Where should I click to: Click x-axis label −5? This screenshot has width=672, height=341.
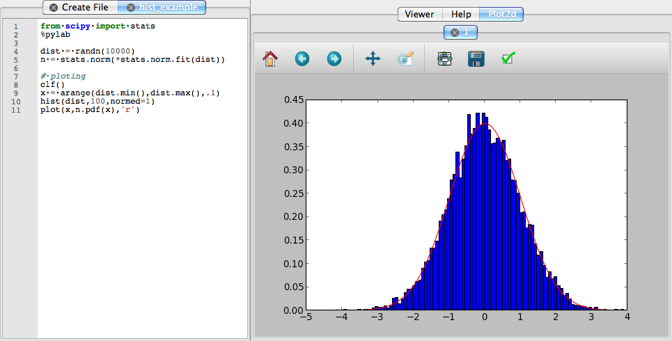[x=306, y=317]
